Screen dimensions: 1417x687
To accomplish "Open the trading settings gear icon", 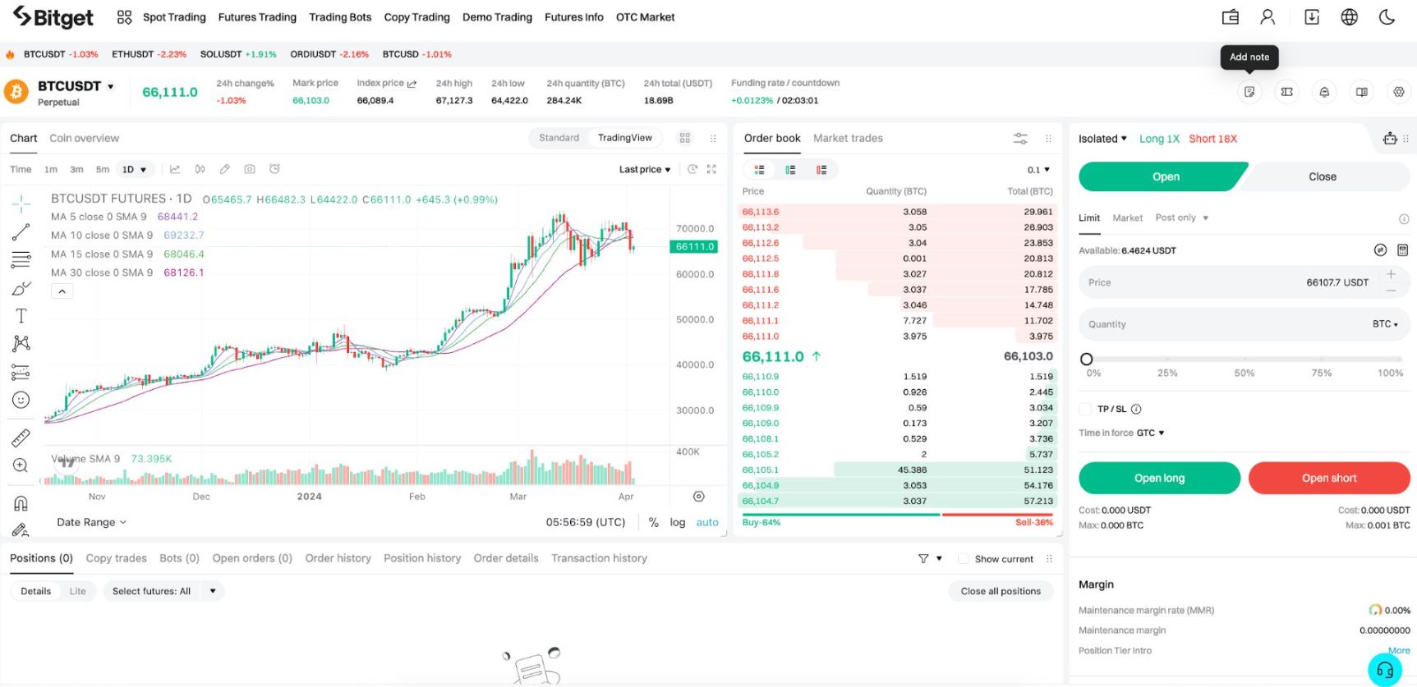I will click(1399, 92).
